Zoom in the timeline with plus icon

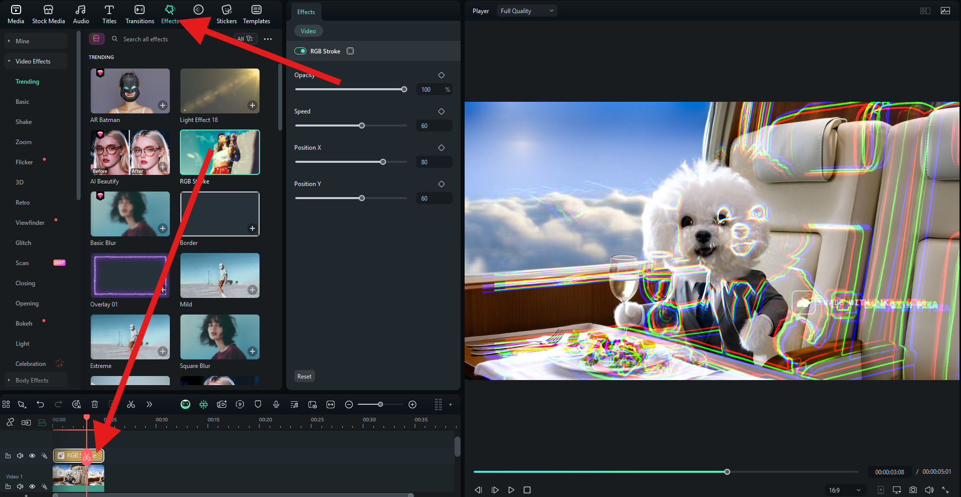(412, 404)
